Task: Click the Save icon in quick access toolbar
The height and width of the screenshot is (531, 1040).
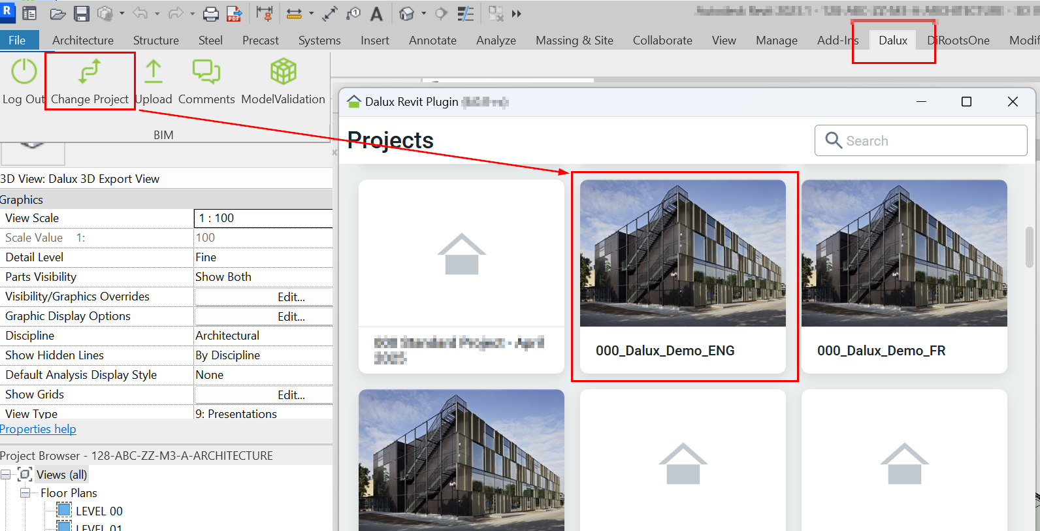Action: pos(82,14)
